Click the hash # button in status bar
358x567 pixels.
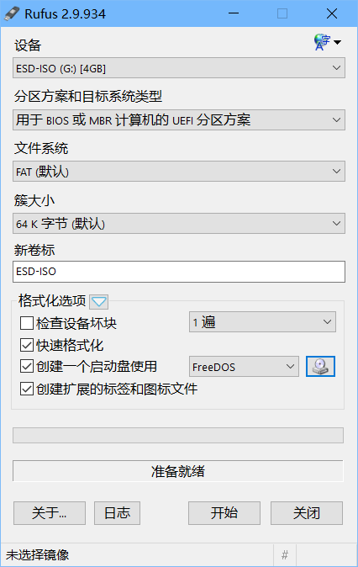point(285,554)
